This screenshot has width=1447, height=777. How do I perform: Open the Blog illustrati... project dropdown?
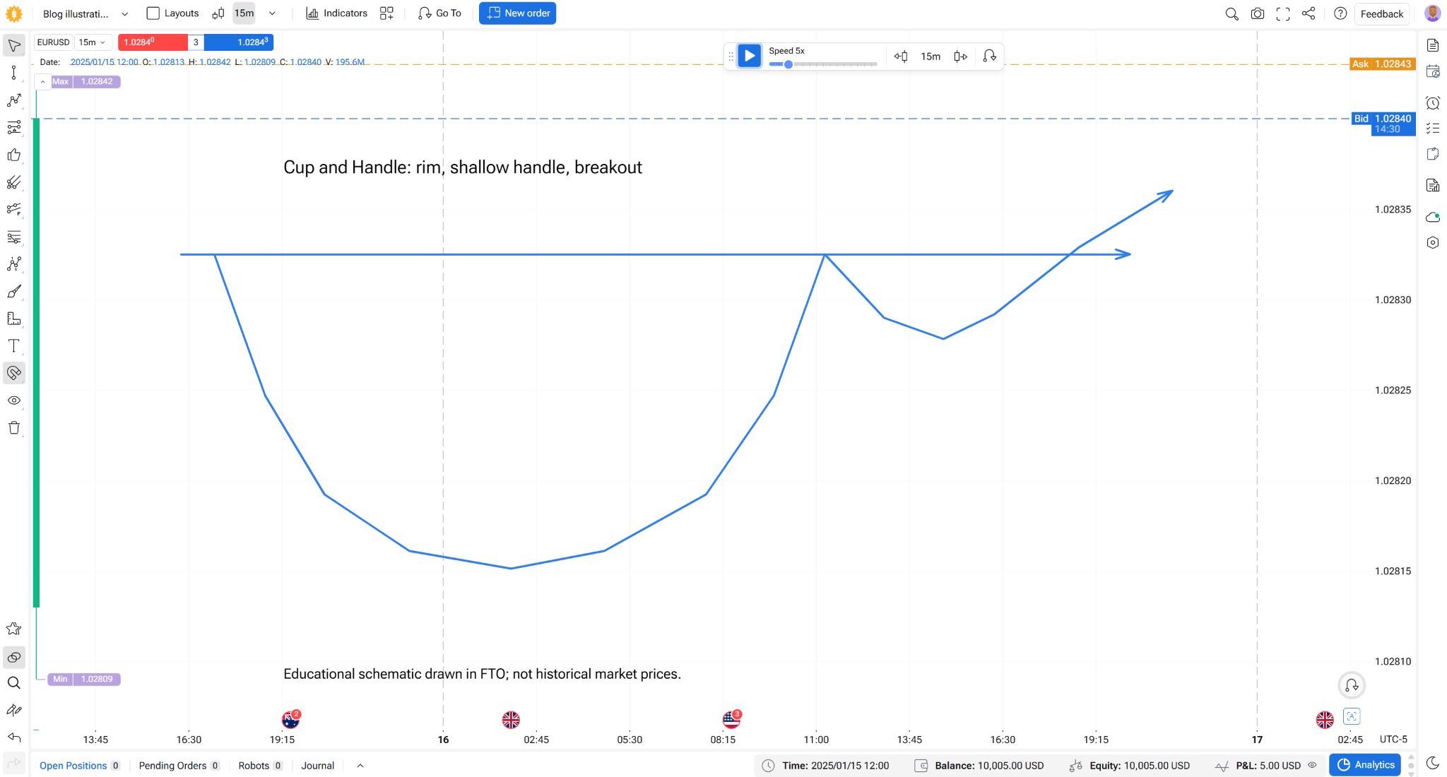pyautogui.click(x=85, y=13)
